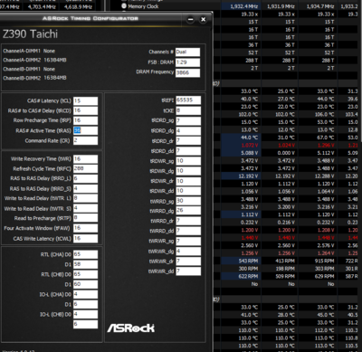This screenshot has height=352, width=362.
Task: Click the RAS# Active Time (tRAS) field
Action: click(x=85, y=130)
